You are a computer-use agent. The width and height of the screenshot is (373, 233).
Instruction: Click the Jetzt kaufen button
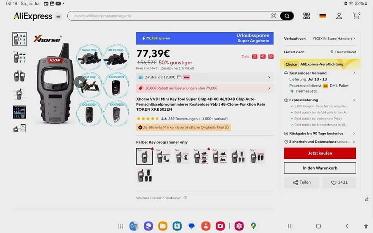[x=320, y=153]
